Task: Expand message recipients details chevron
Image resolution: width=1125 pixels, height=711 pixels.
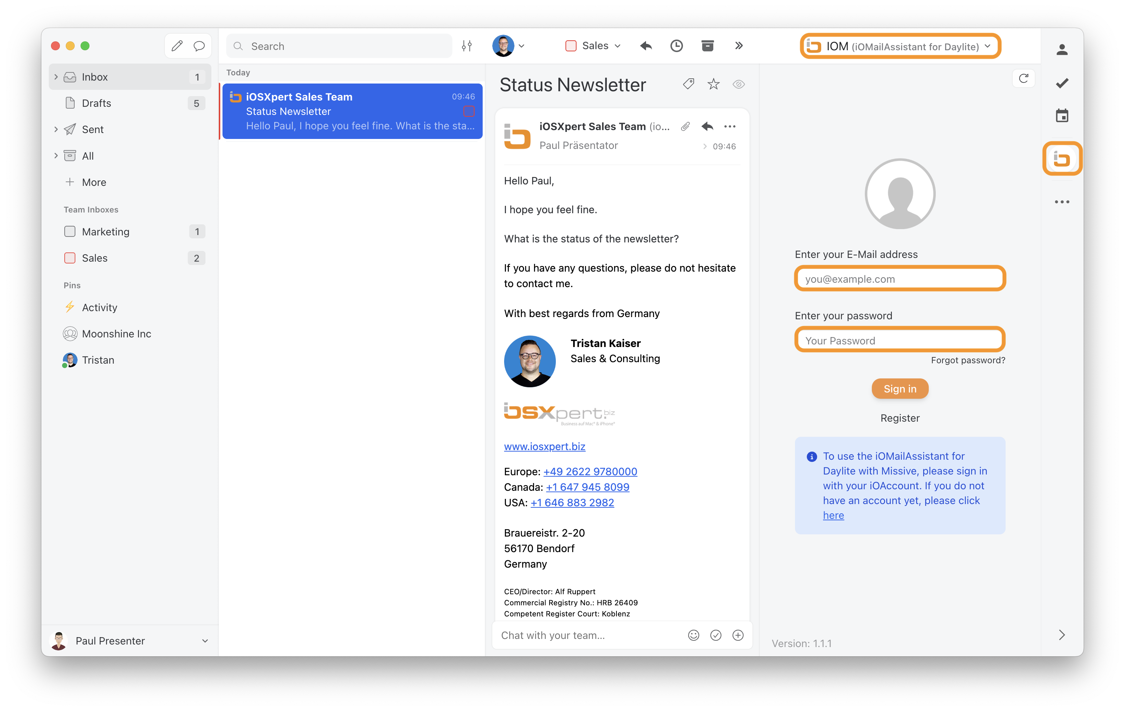Action: [704, 146]
